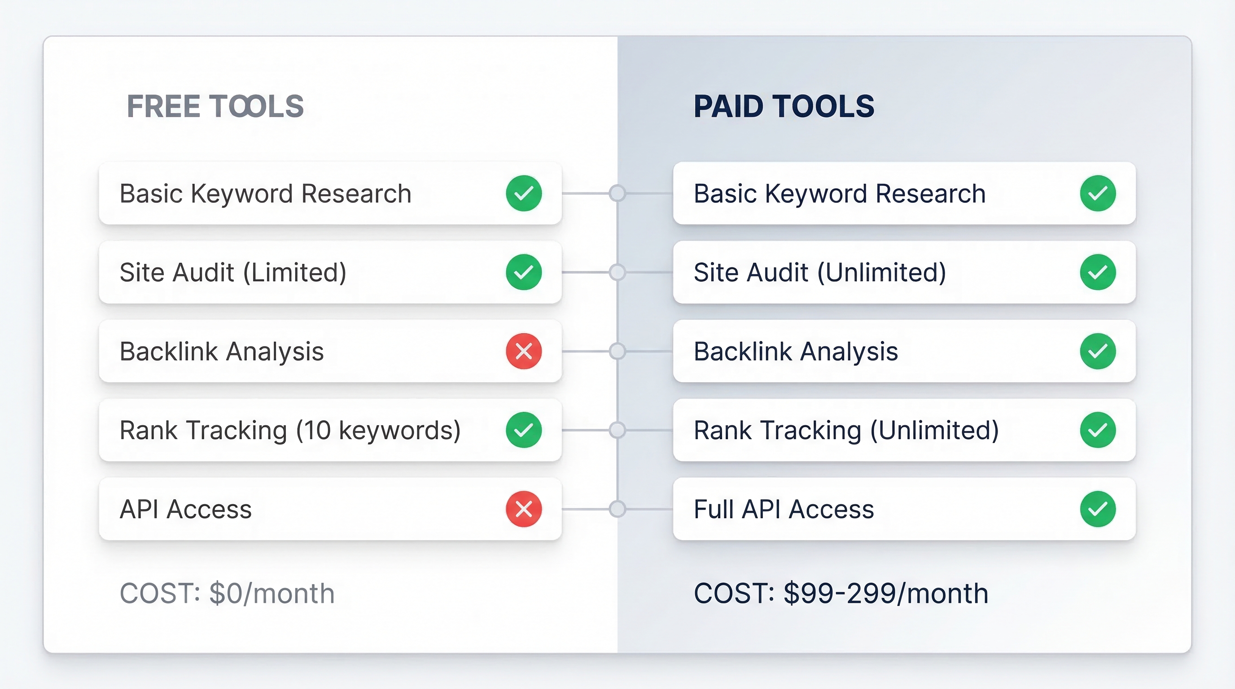Viewport: 1235px width, 689px height.
Task: Click green check on Site Audit (Unlimited)
Action: click(x=1097, y=272)
